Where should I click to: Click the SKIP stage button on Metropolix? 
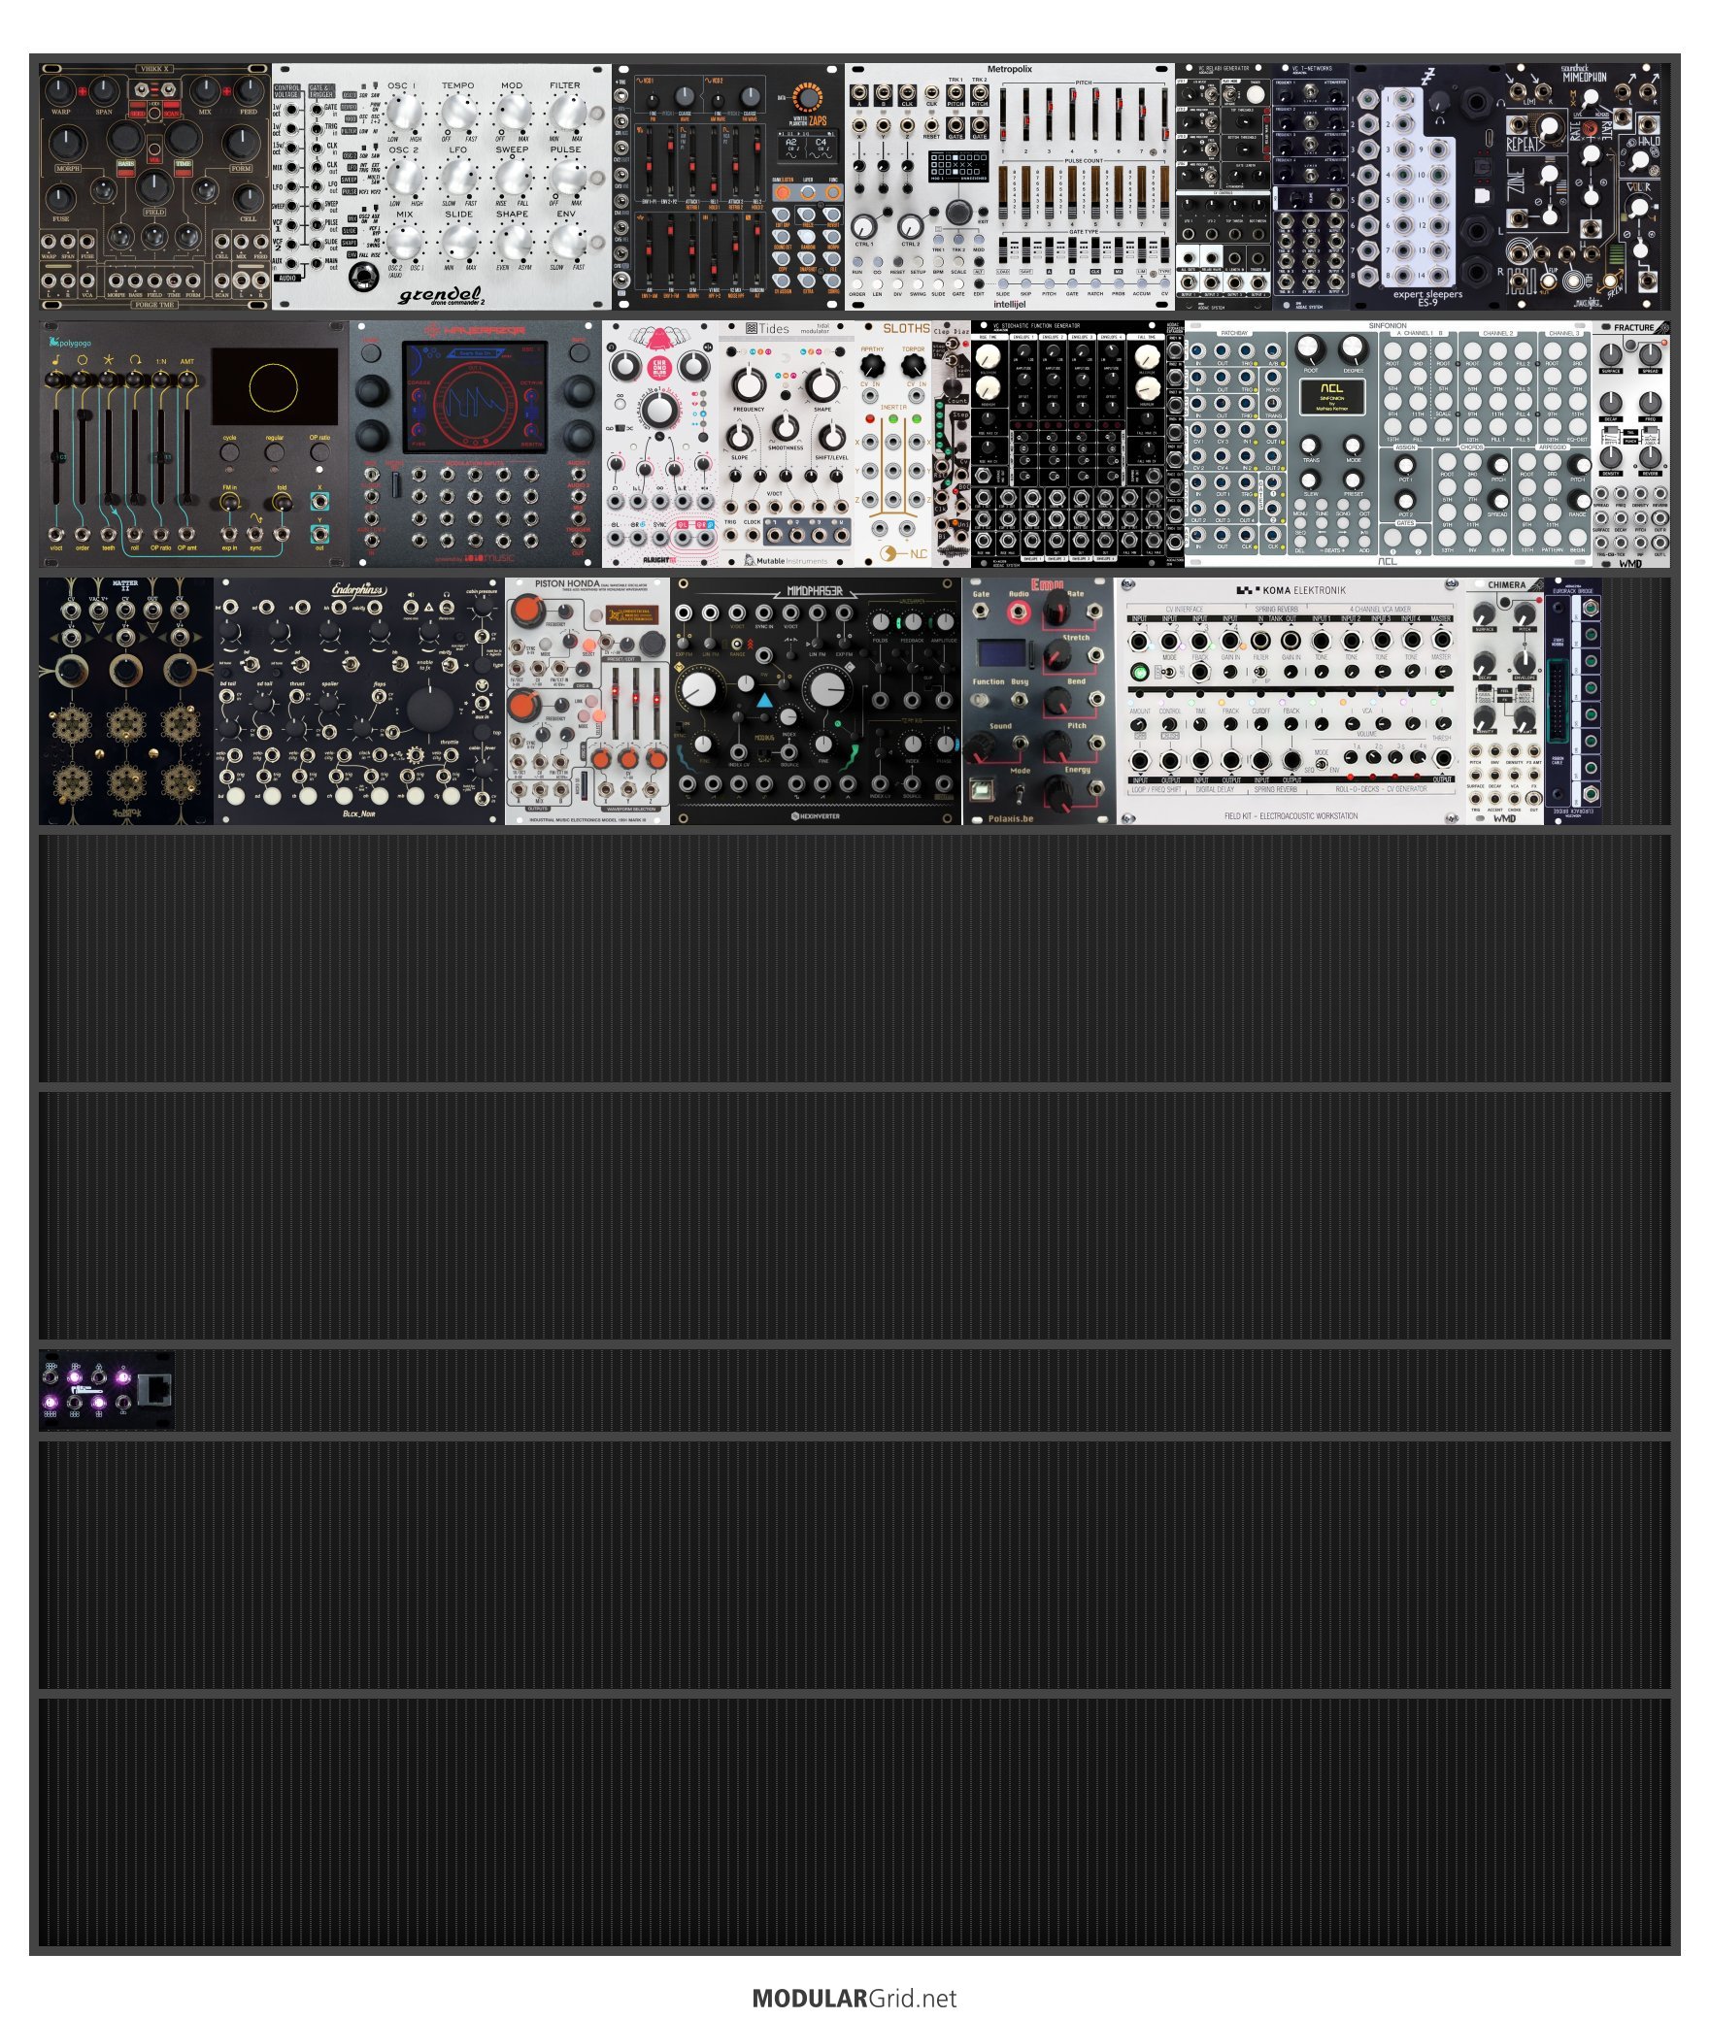(1025, 284)
